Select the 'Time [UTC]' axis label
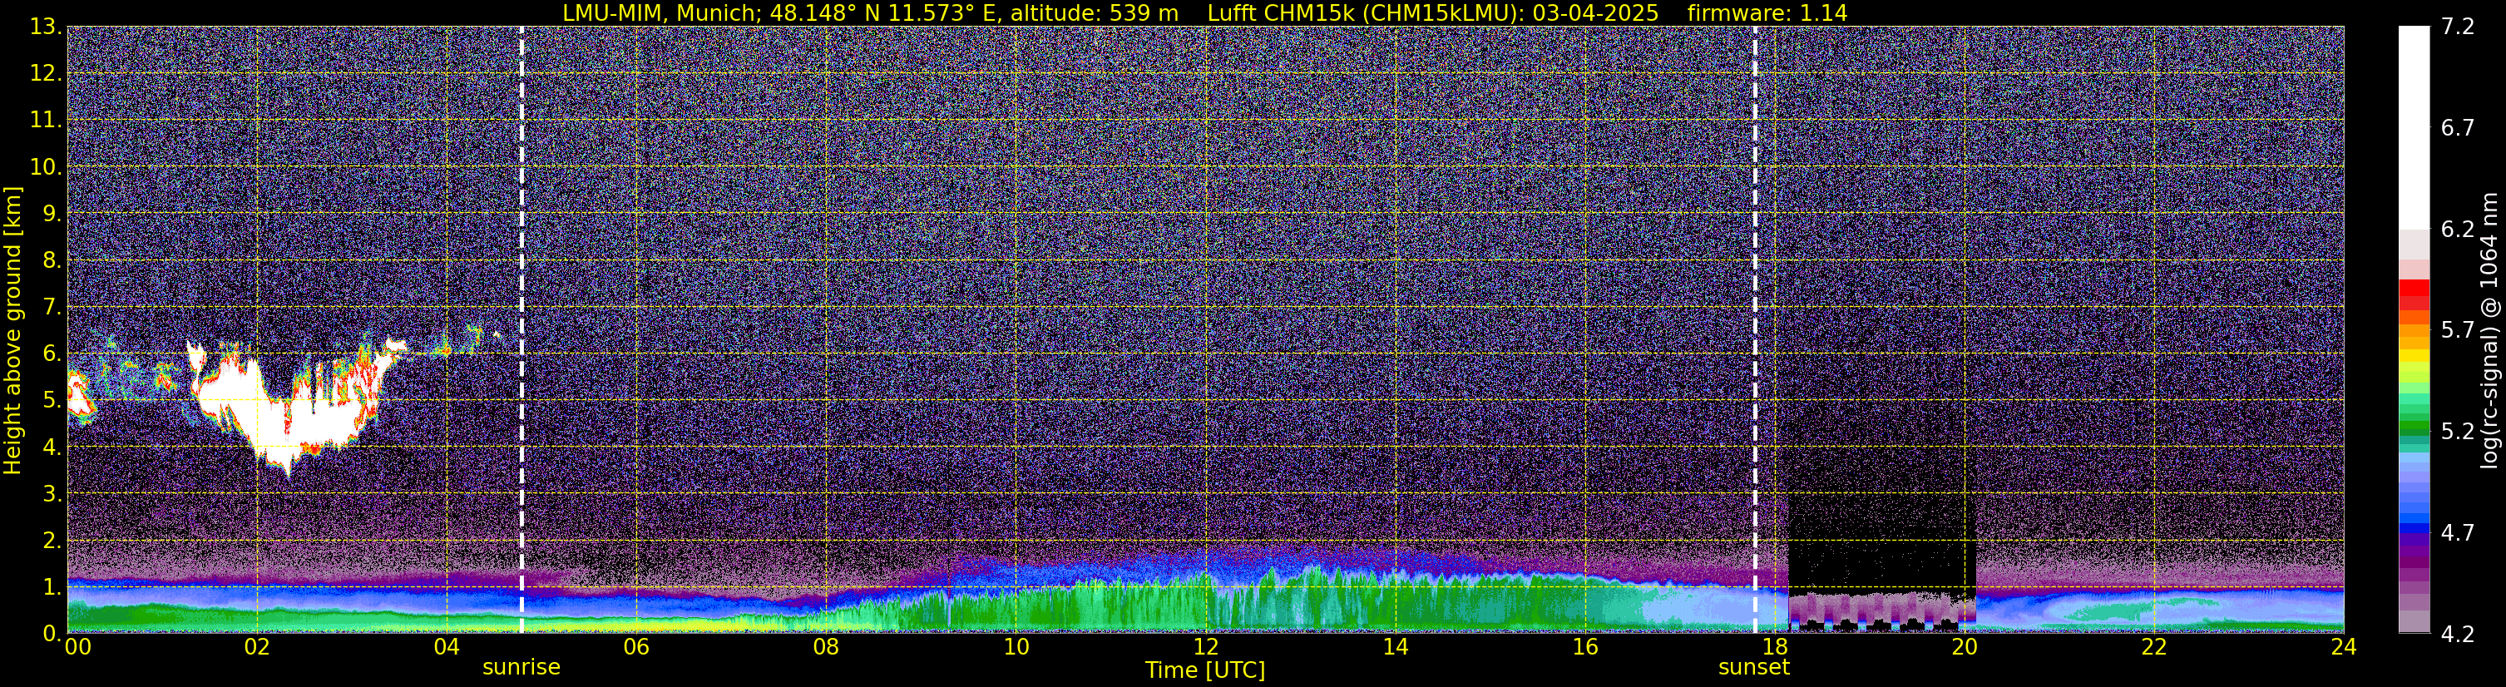This screenshot has height=687, width=2506. click(1204, 670)
